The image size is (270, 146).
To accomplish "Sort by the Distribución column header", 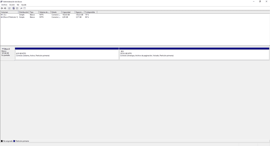I will point(24,12).
